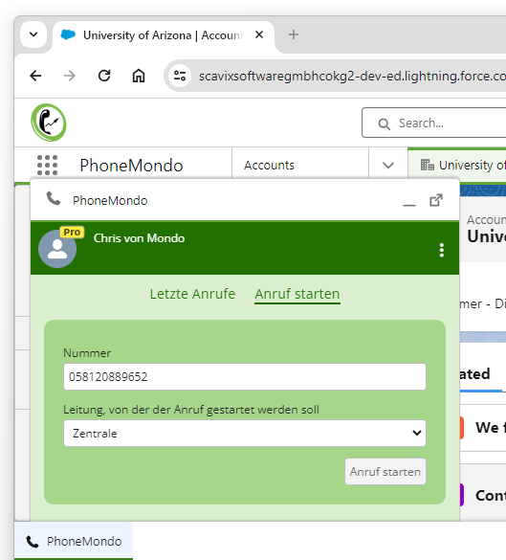Open the App Launcher grid

click(47, 165)
